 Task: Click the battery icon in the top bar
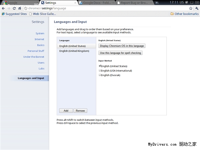197,2
